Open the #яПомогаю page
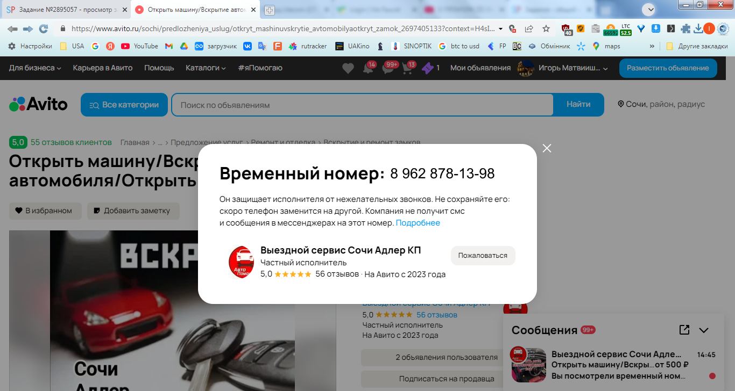This screenshot has height=391, width=735. [260, 68]
